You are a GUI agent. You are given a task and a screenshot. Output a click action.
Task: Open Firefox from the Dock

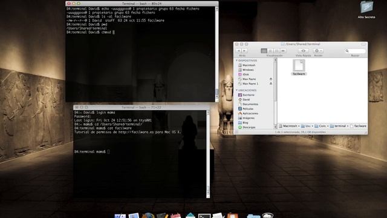pos(148,216)
